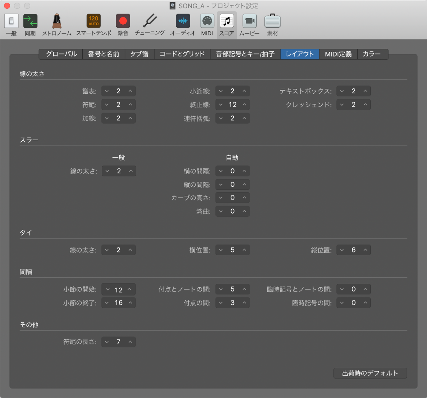Increase the カーブの高さ value

(244, 198)
